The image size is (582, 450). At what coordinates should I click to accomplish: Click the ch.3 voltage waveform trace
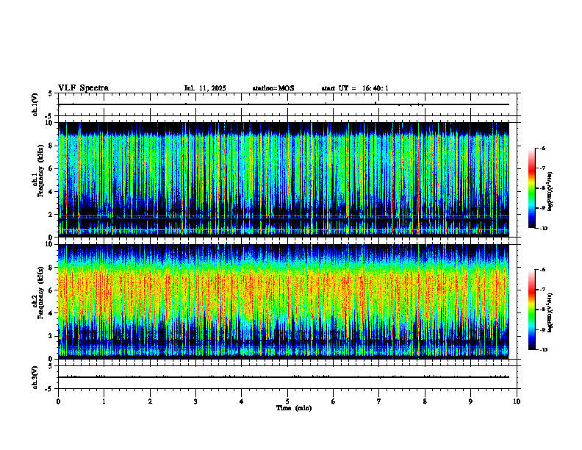(284, 377)
